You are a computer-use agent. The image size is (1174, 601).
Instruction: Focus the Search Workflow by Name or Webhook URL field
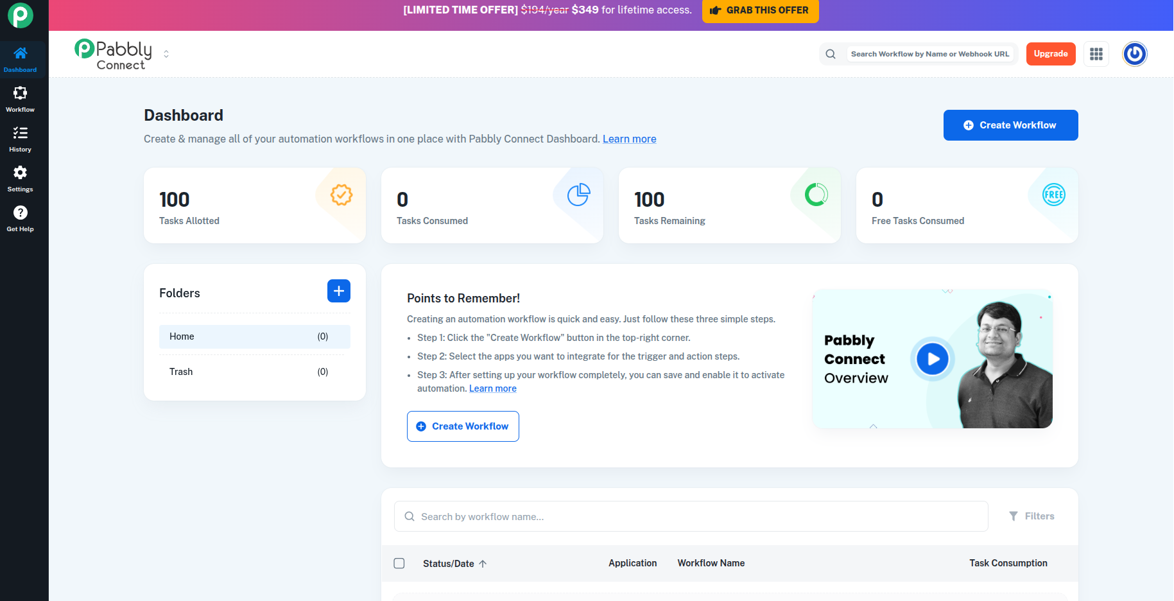pos(930,54)
